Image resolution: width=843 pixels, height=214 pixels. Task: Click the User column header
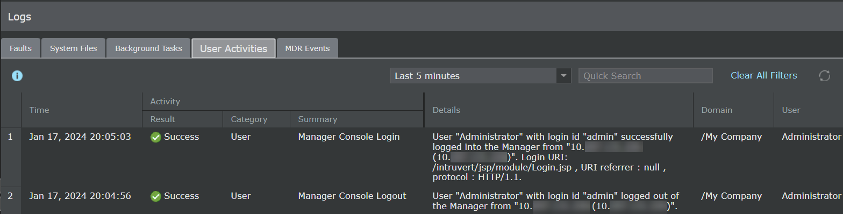(809, 110)
